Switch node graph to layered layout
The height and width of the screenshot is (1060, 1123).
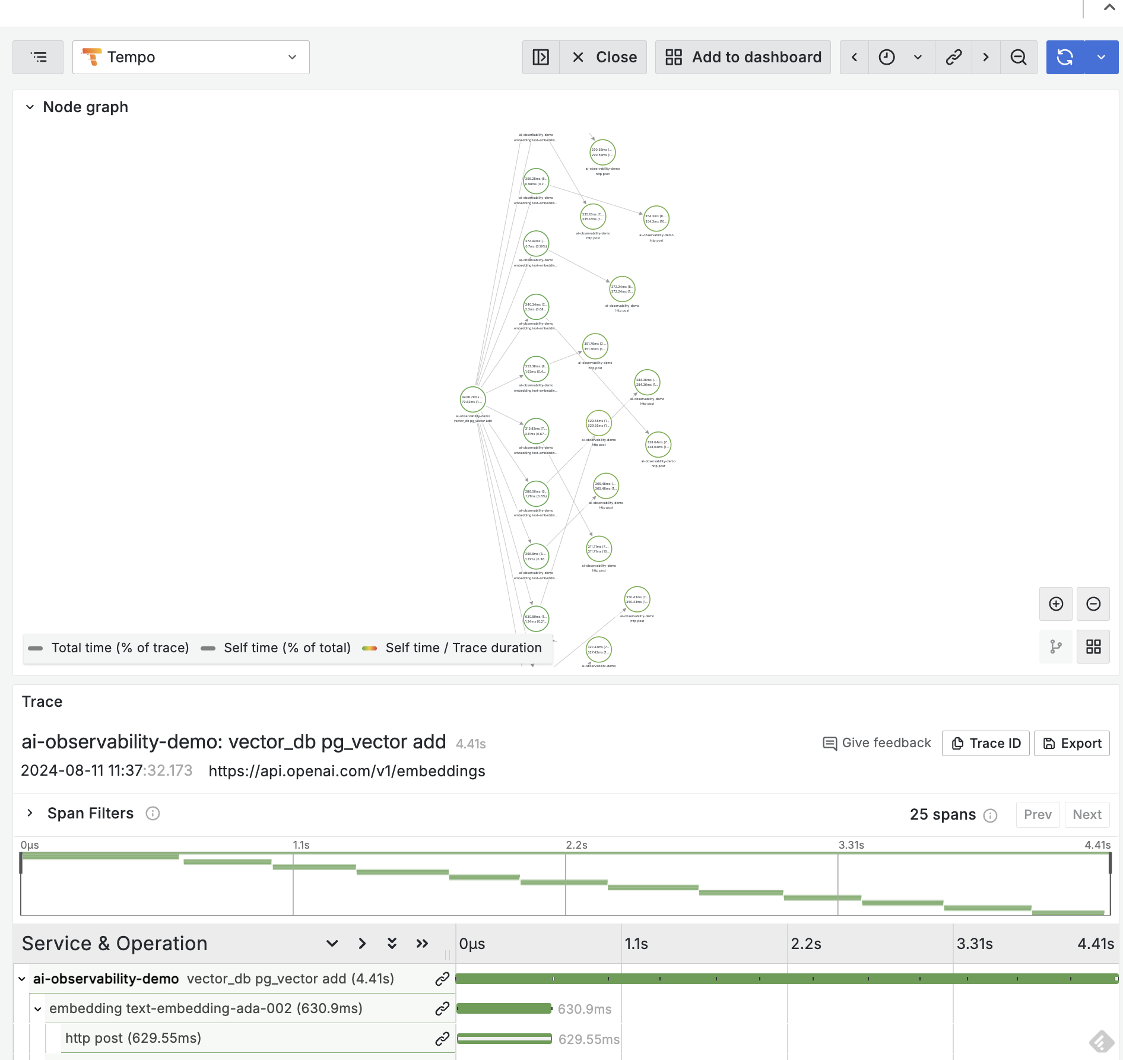click(x=1056, y=646)
